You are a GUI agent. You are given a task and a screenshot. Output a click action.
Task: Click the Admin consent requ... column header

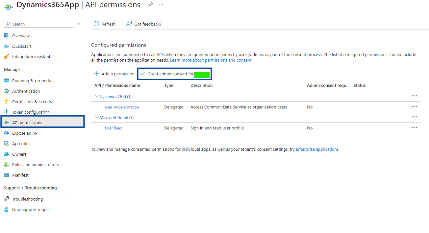[328, 85]
